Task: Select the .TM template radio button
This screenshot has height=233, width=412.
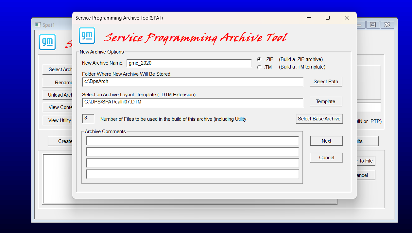Action: [259, 67]
